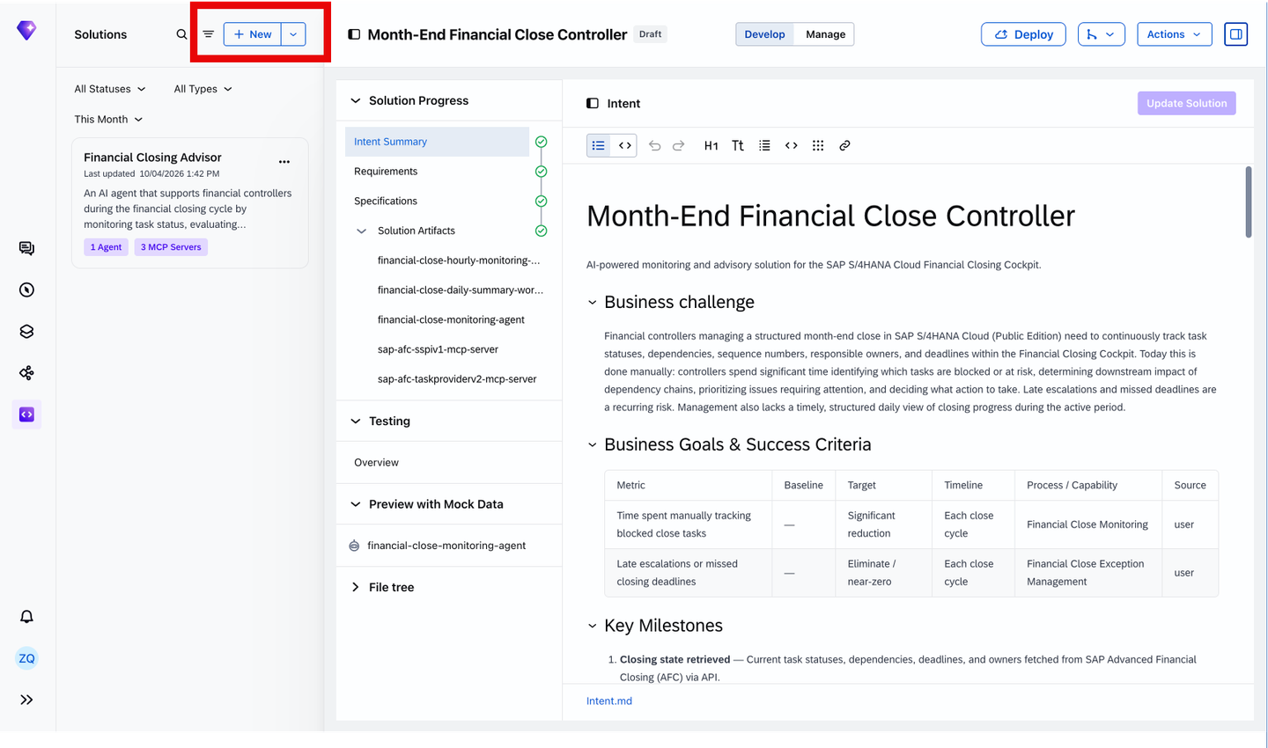1268x748 pixels.
Task: Collapse Solution Artifacts tree node
Action: point(361,231)
